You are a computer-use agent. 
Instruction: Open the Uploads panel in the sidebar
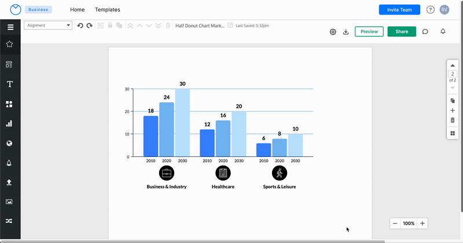pos(10,182)
